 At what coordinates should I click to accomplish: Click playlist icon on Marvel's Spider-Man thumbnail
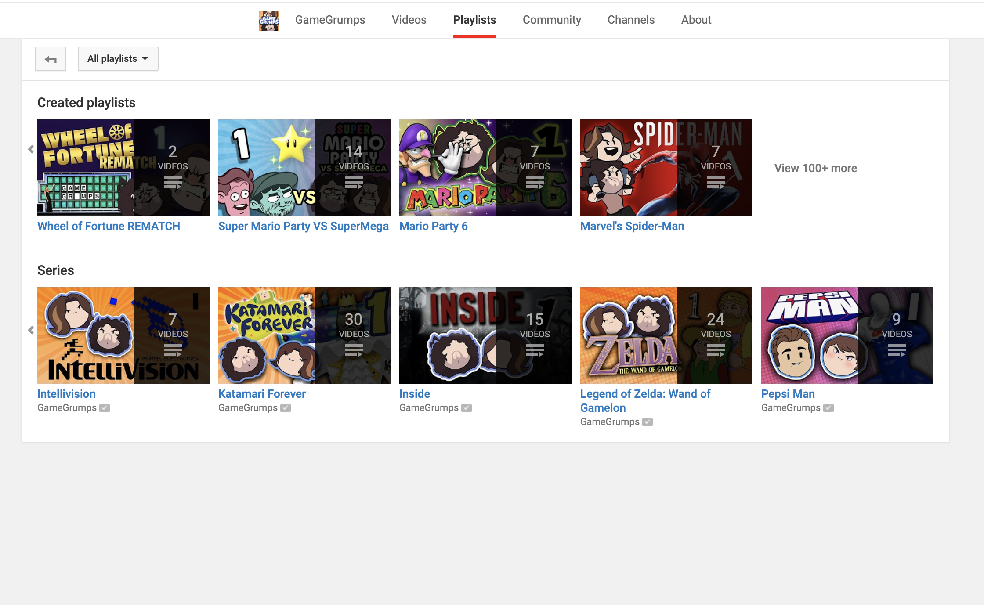pyautogui.click(x=716, y=182)
